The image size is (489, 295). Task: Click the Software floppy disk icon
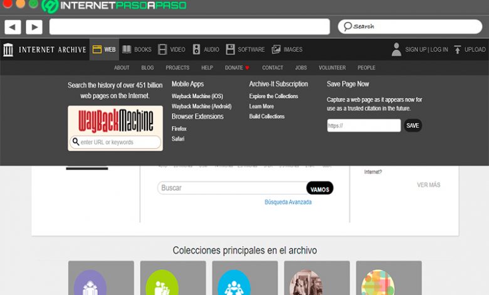point(230,50)
